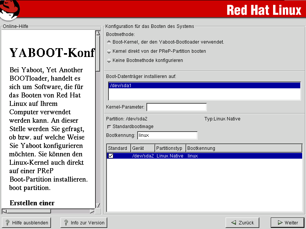
Task: Click into the Kernel-Parameter text field
Action: pos(176,107)
